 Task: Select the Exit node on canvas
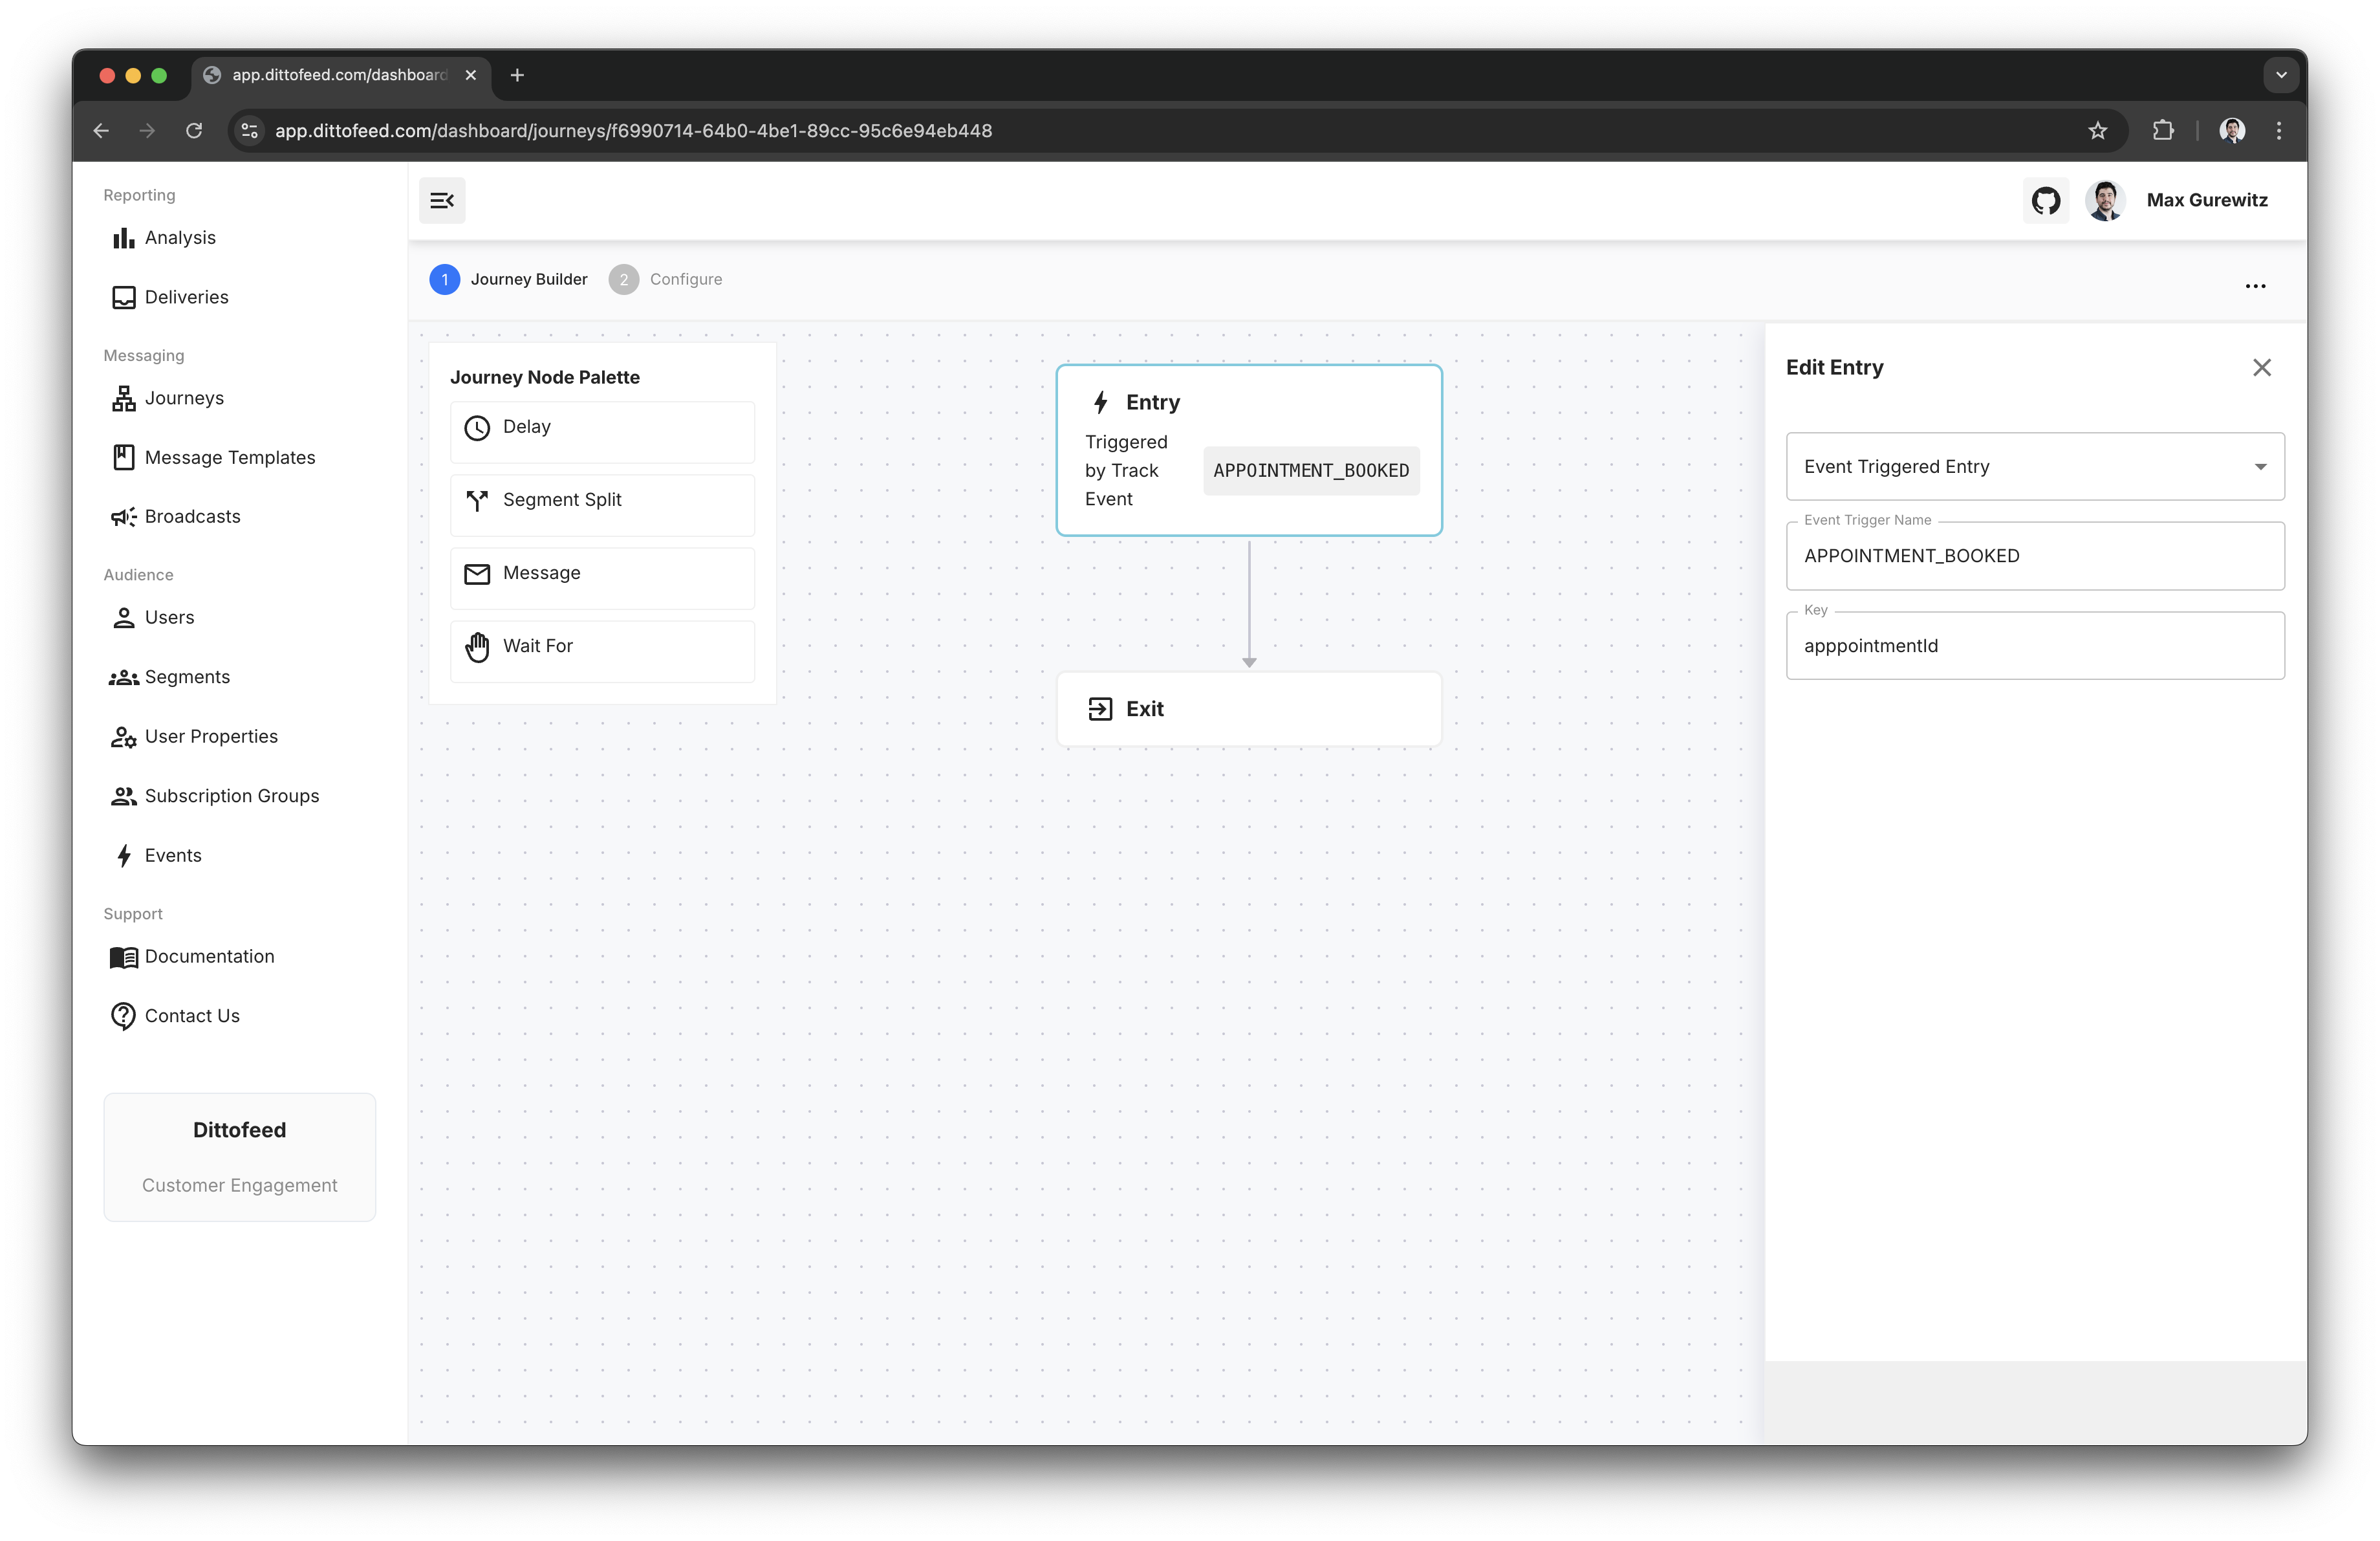coord(1248,709)
